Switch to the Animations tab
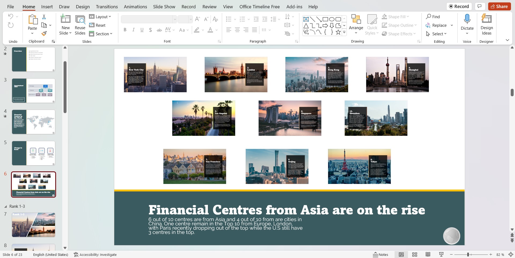The width and height of the screenshot is (515, 258). (135, 6)
